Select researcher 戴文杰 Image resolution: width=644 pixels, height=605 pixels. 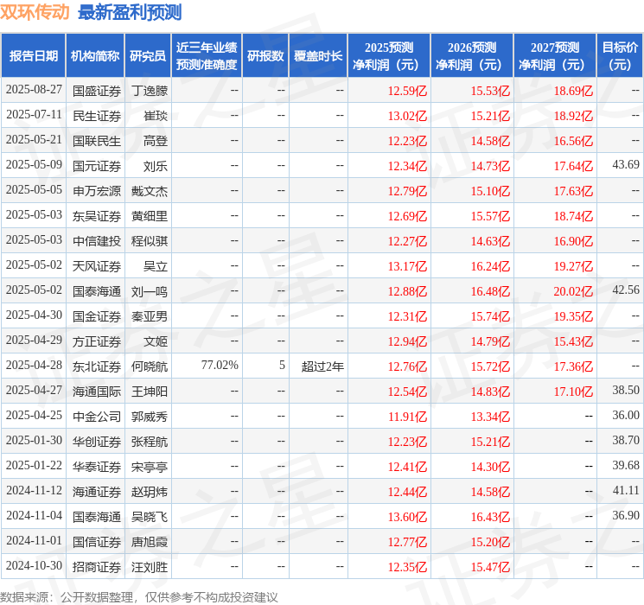tap(150, 191)
